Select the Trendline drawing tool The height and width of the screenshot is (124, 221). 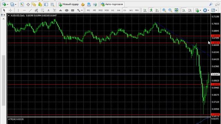click(30, 10)
